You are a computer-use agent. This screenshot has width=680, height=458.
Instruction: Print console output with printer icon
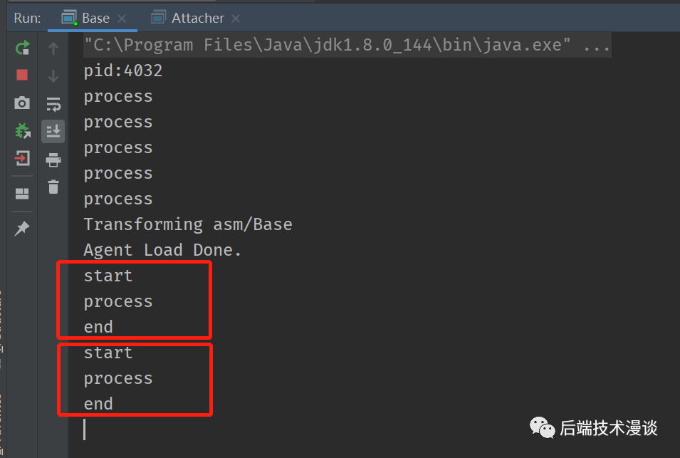click(53, 160)
